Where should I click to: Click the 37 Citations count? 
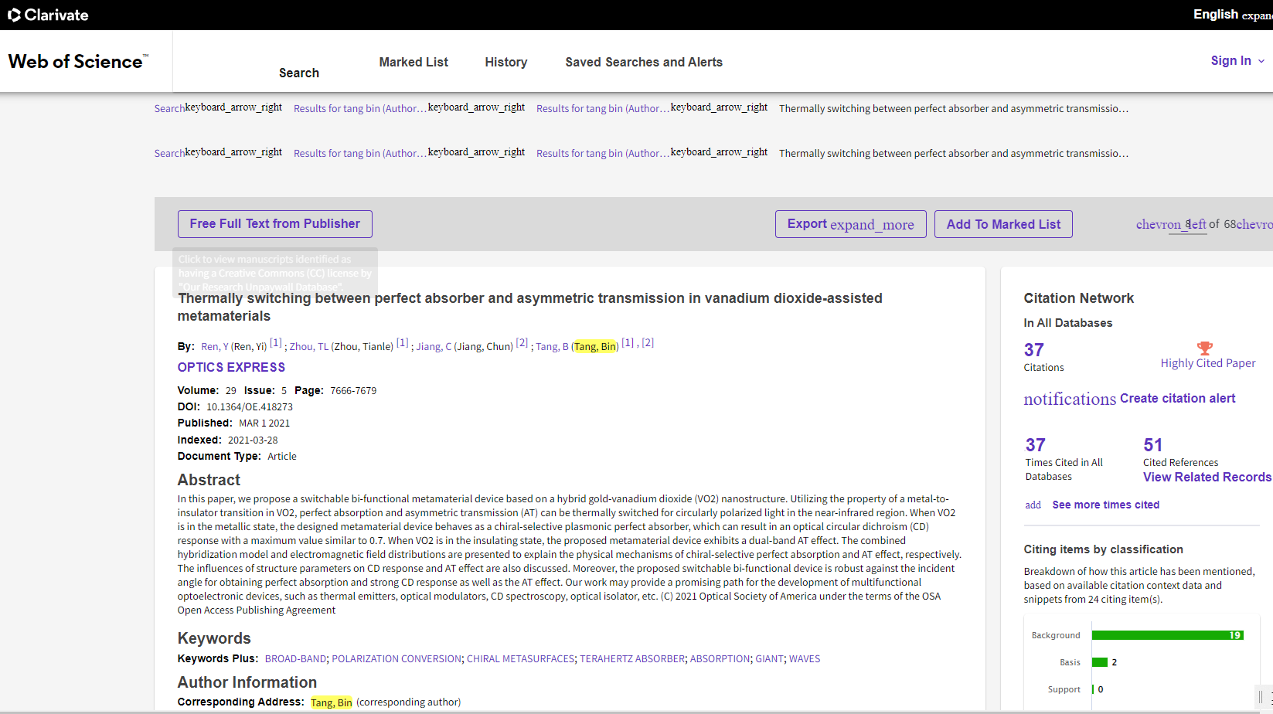1033,350
